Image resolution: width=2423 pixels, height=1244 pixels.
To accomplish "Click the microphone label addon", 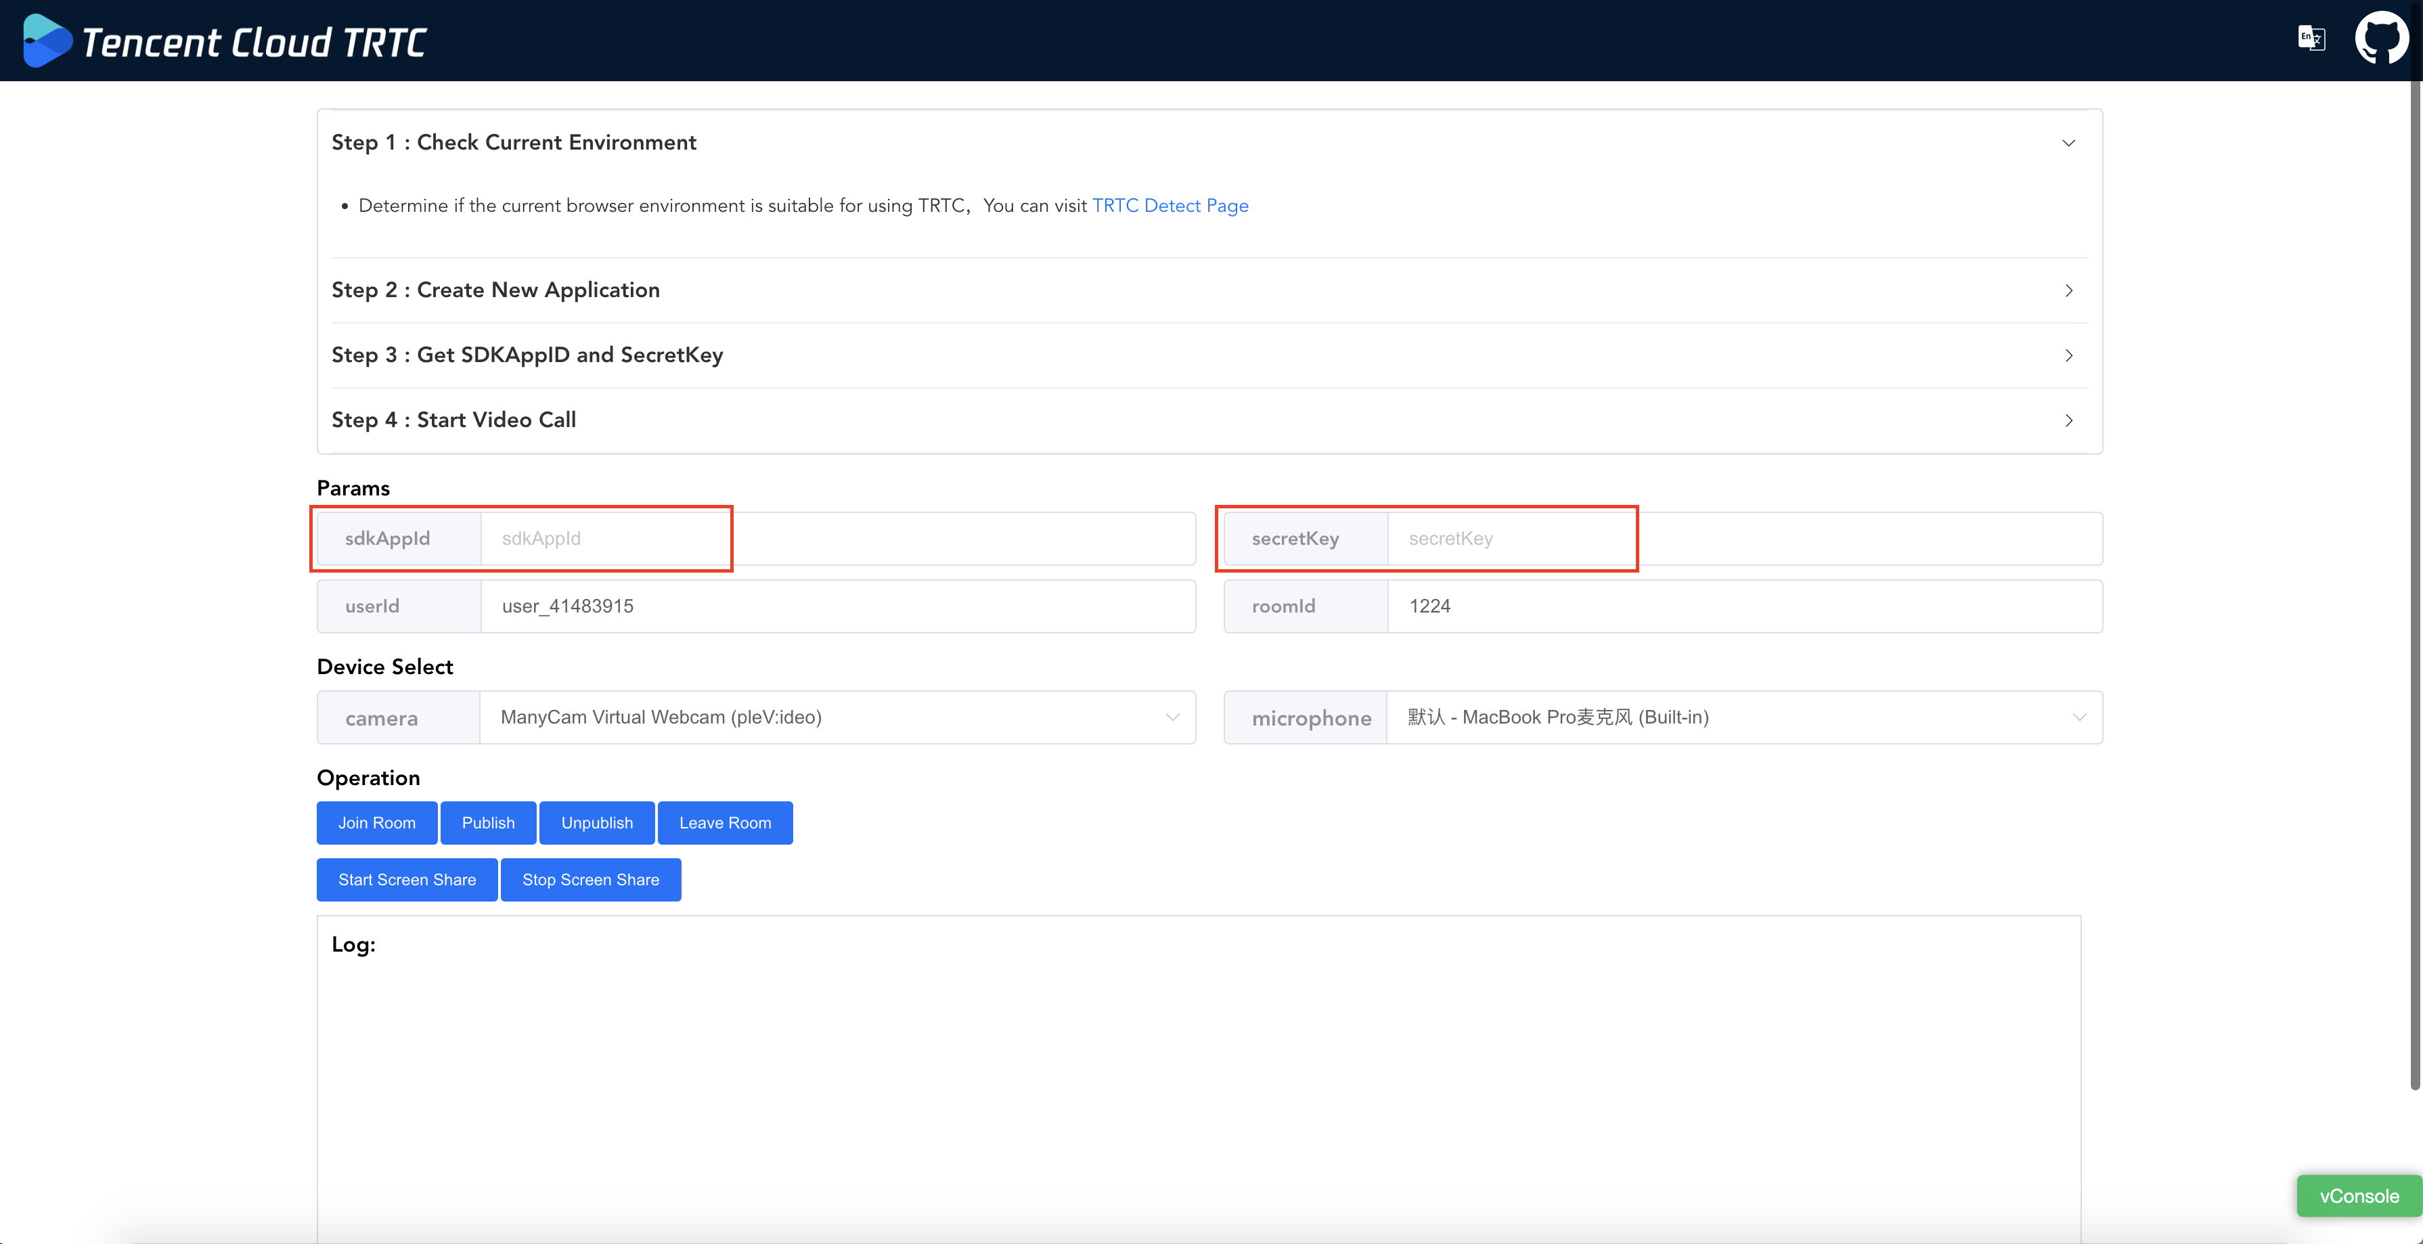I will coord(1306,717).
